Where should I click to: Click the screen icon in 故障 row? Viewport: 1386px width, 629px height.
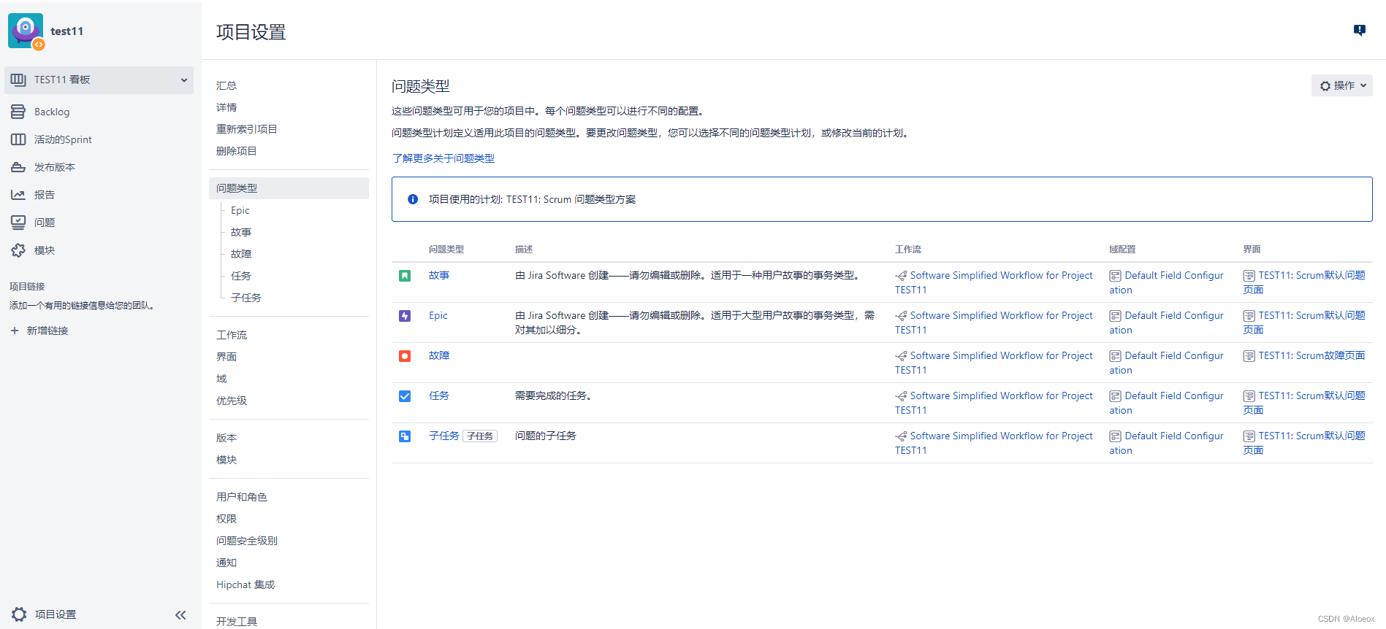(x=1249, y=356)
